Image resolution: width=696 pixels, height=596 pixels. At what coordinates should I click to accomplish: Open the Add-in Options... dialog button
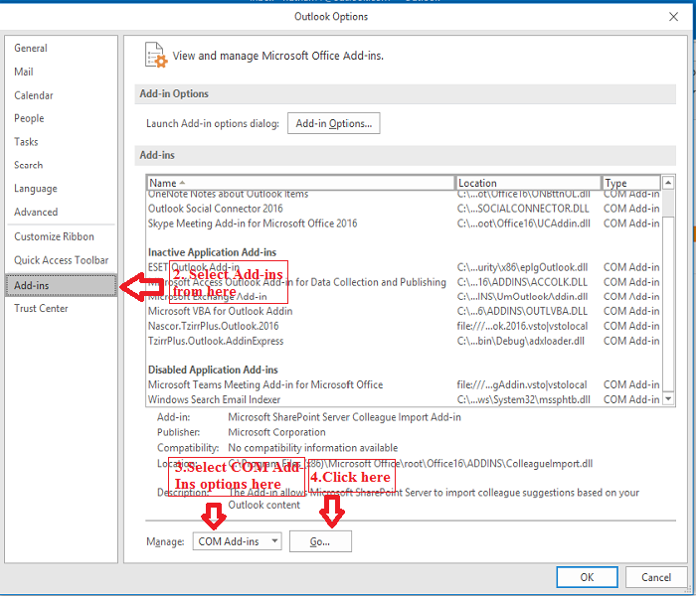333,123
